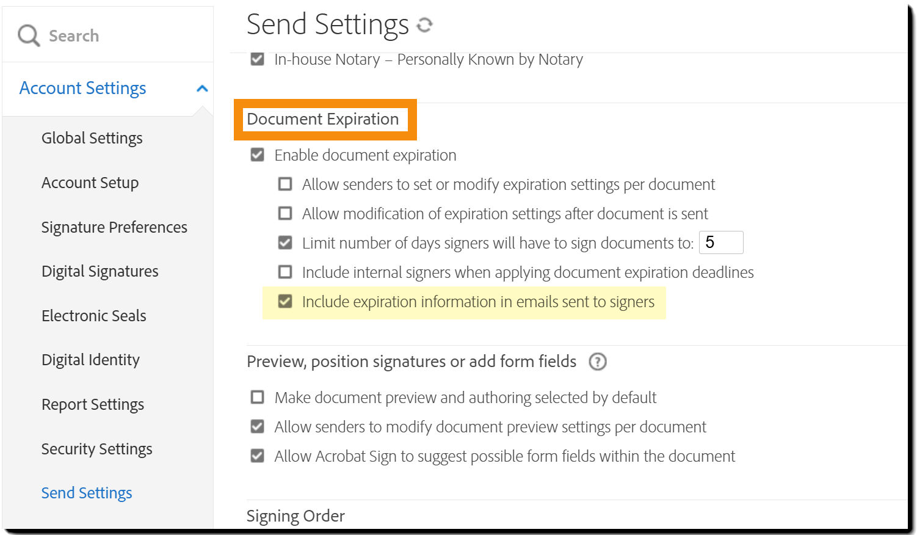Click the Search magnifier icon
This screenshot has width=917, height=535.
[28, 35]
